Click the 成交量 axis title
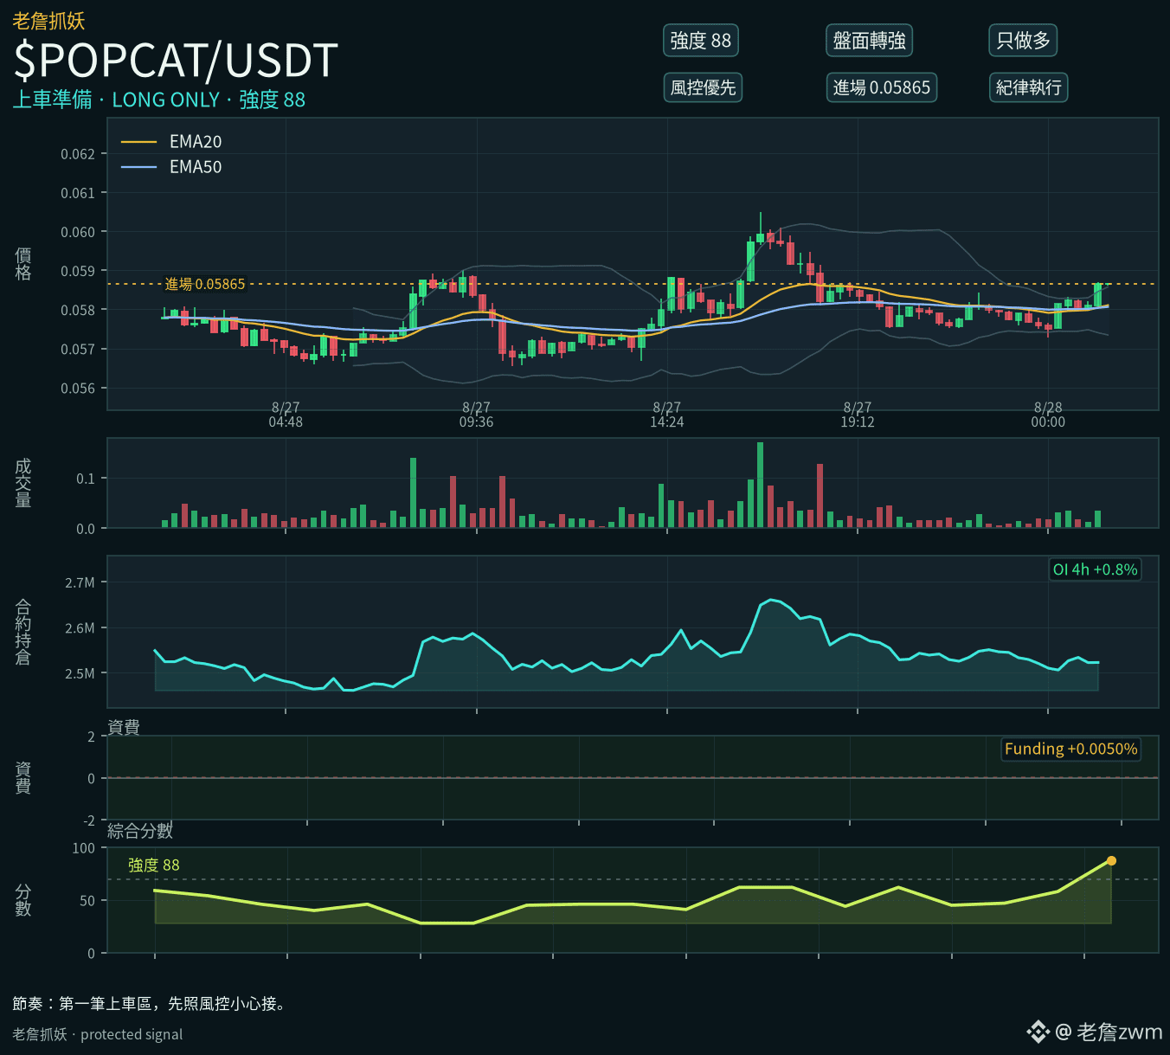This screenshot has height=1055, width=1170. pyautogui.click(x=23, y=483)
